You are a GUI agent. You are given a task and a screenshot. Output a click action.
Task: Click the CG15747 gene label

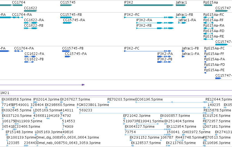[x=223, y=8]
